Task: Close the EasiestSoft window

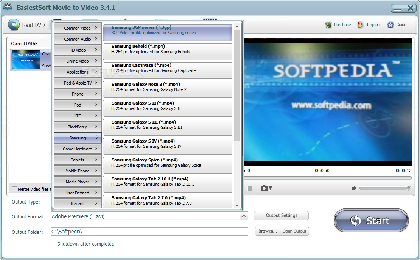Action: (411, 8)
